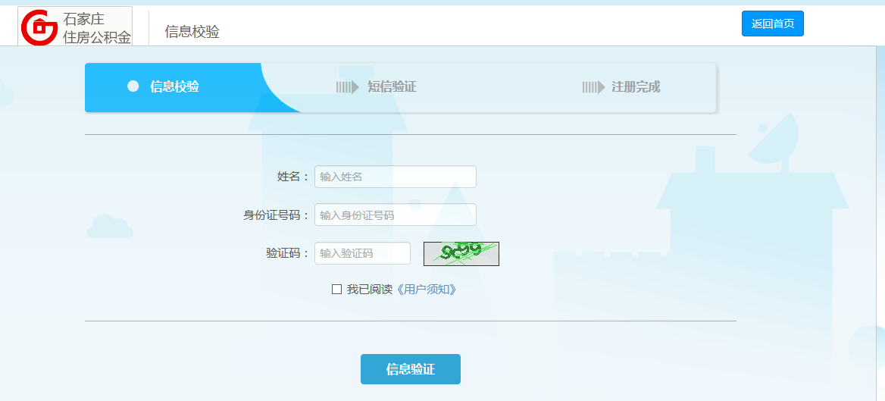Click the 身份证号码 field label

[x=276, y=215]
